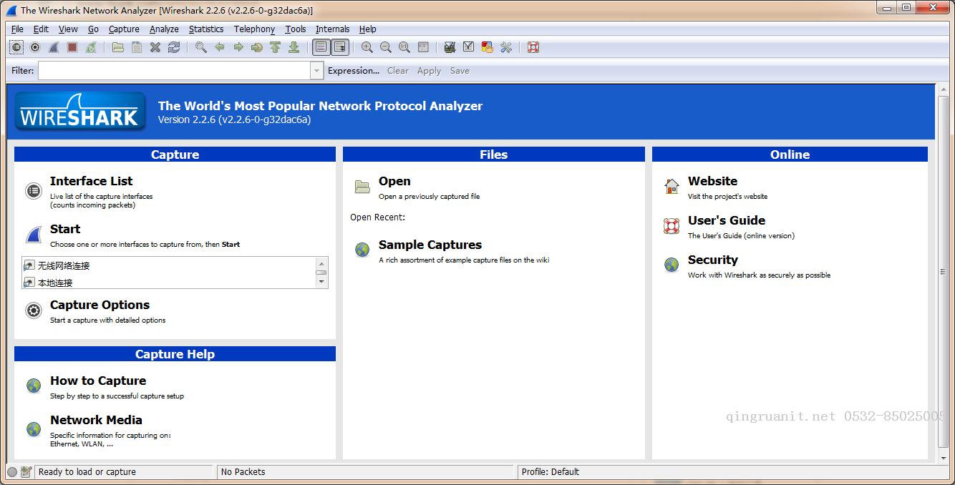Click the go back arrow icon

(x=220, y=47)
